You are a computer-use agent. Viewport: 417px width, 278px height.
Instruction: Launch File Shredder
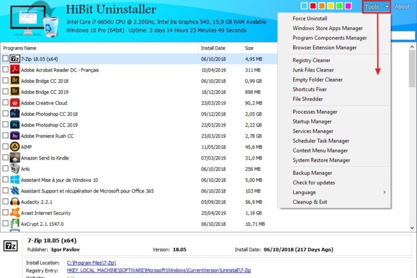[x=308, y=99]
